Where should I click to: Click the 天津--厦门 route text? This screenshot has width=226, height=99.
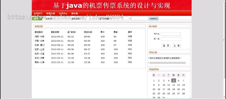[39, 45]
